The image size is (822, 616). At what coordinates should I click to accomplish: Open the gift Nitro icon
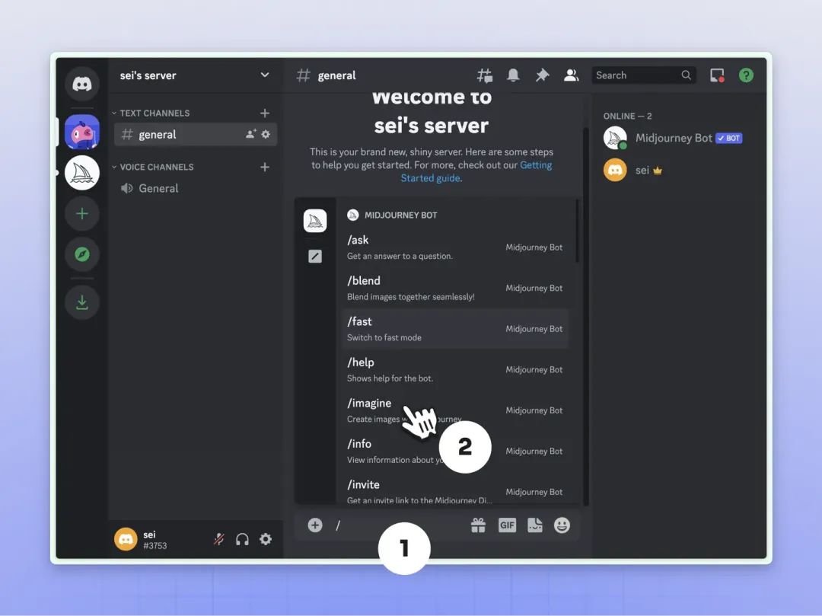pos(478,525)
